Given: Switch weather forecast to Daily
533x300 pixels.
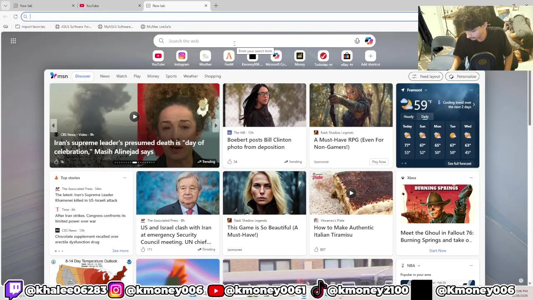Looking at the screenshot, I should click(x=425, y=117).
